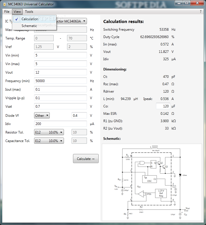Click the R2 (zu Vout) value 33
Viewport: 206px width, 225px height.
tap(167, 128)
